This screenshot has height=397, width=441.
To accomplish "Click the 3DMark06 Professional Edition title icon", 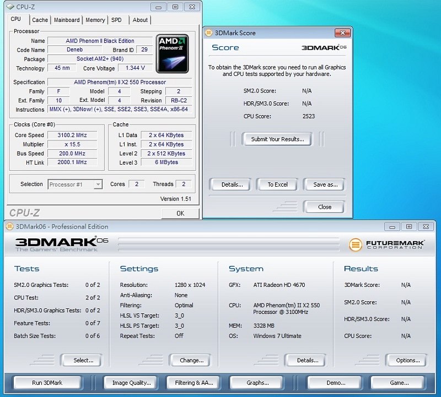I will (10, 226).
